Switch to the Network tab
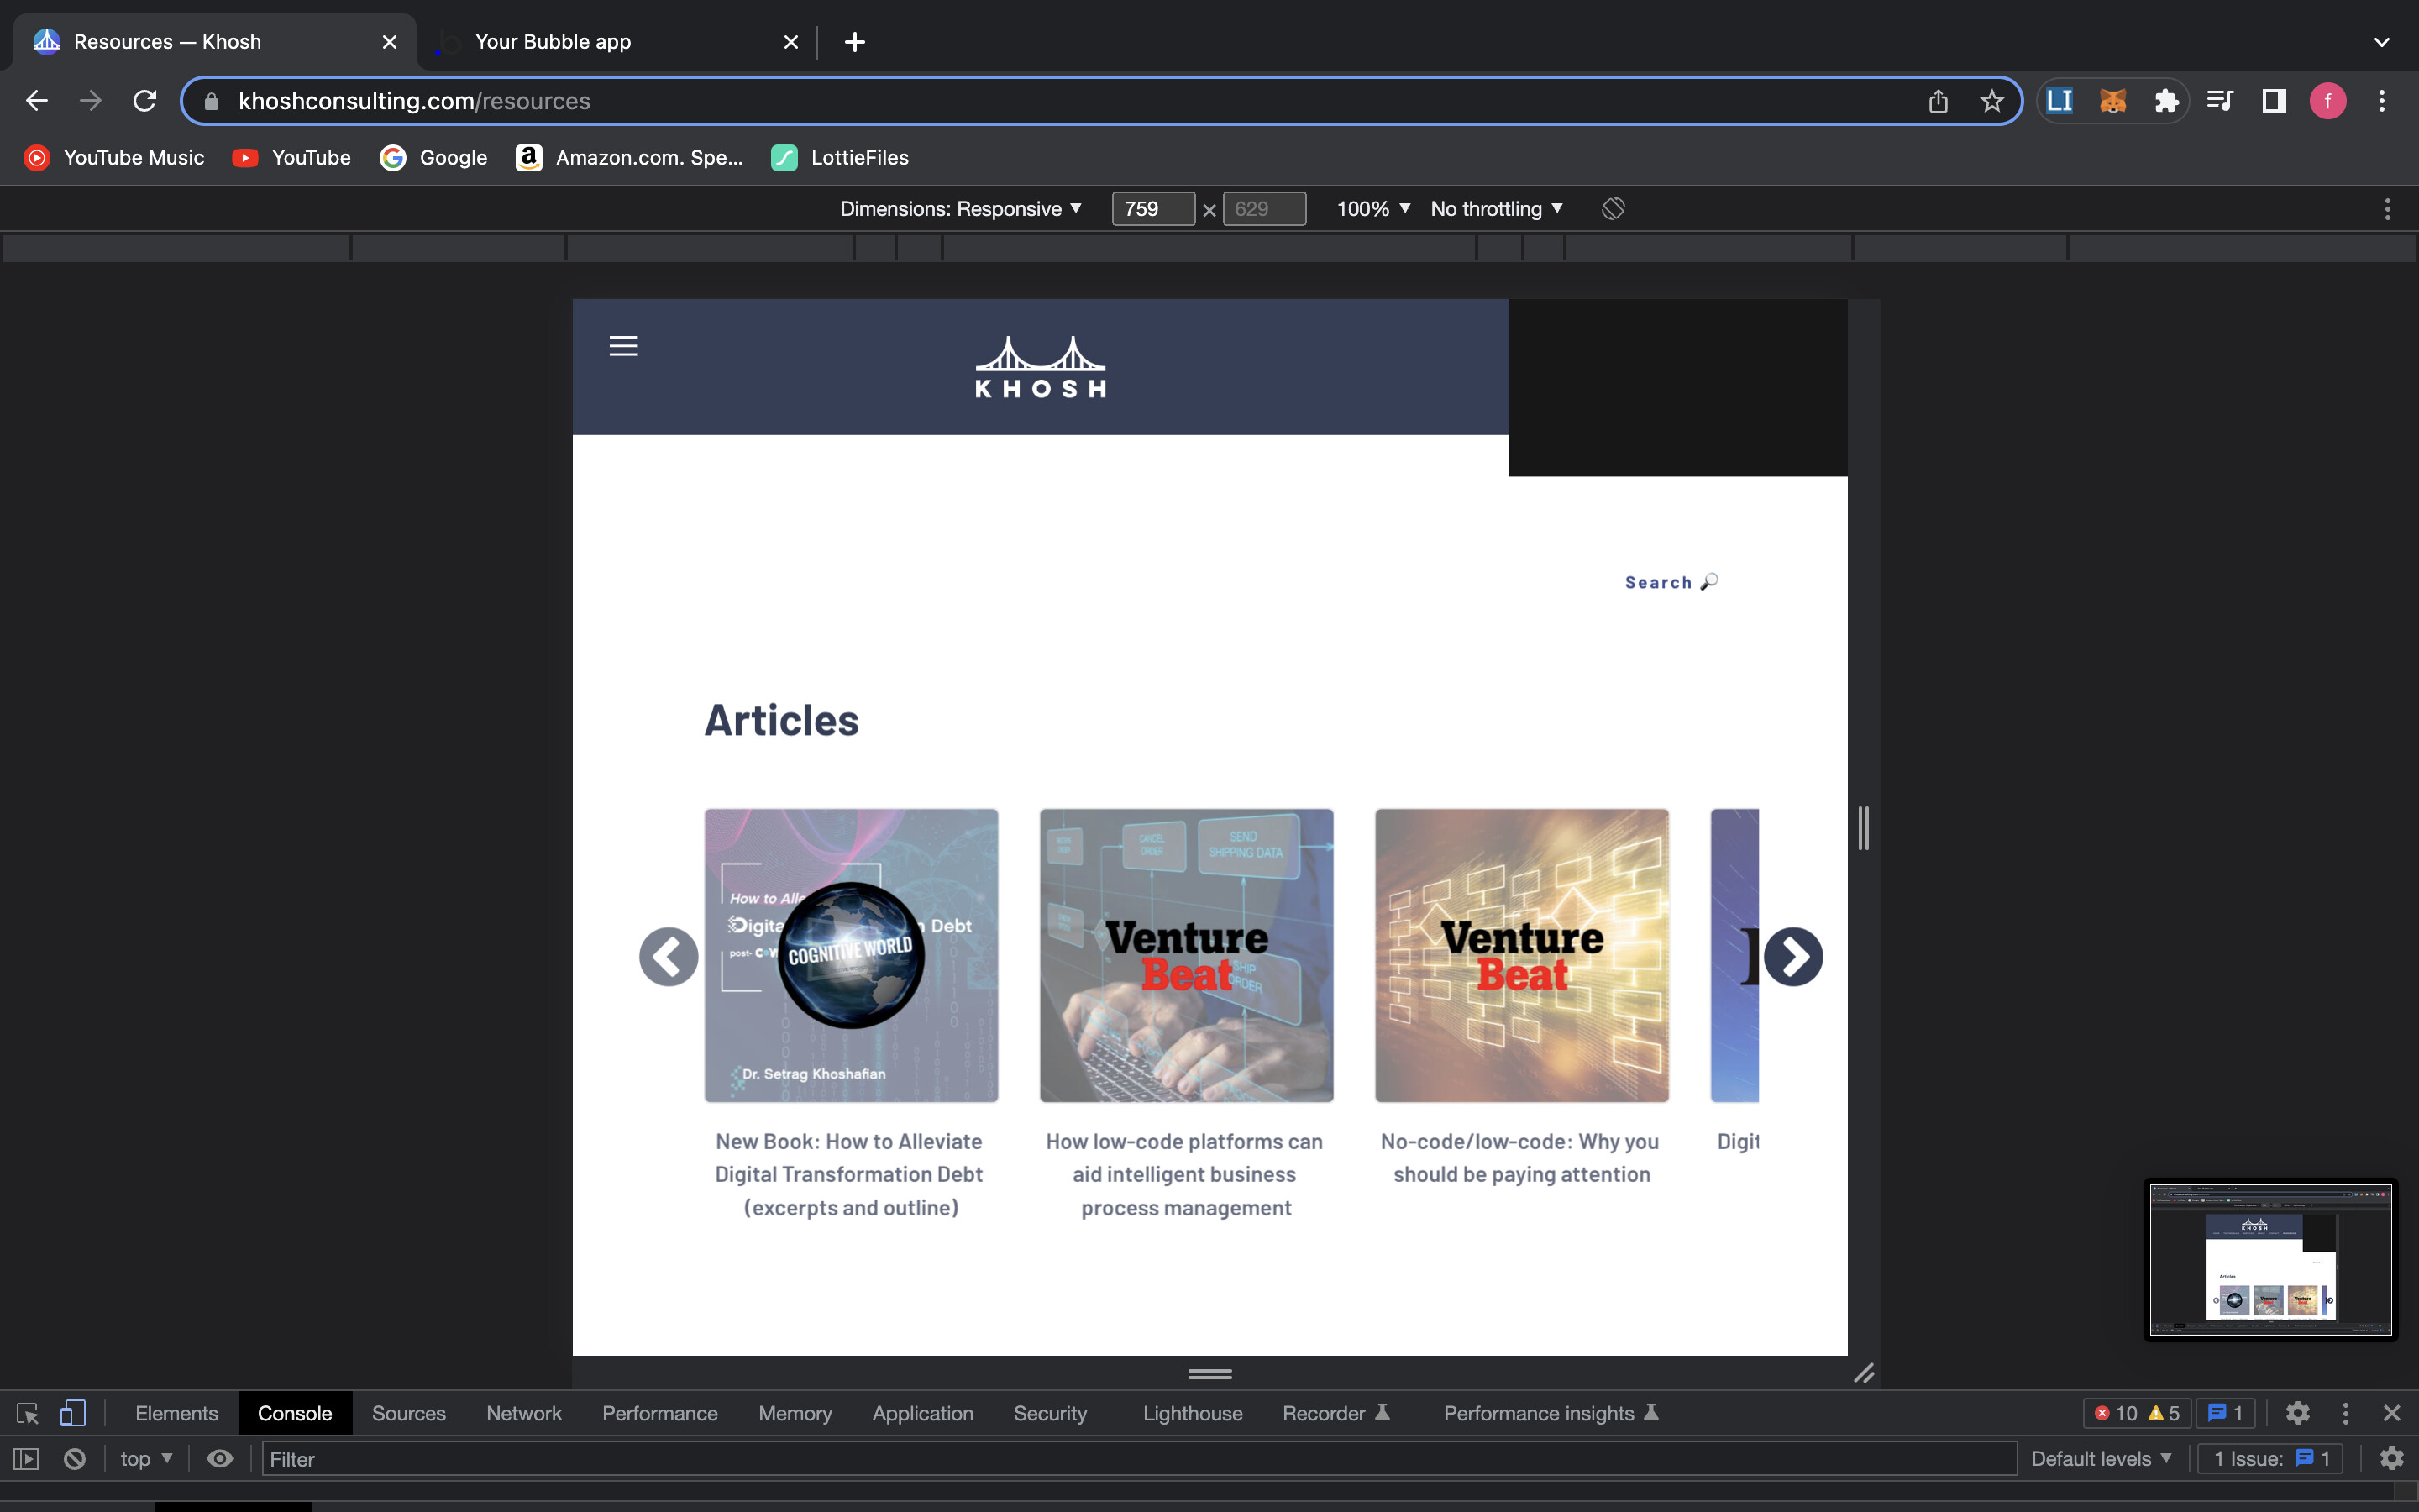The width and height of the screenshot is (2419, 1512). coord(524,1413)
